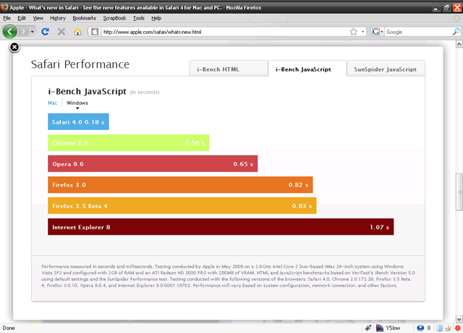
Task: Click the Google search input field
Action: point(418,32)
